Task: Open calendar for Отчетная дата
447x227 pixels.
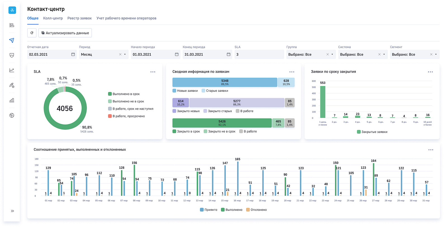Action: 73,55
